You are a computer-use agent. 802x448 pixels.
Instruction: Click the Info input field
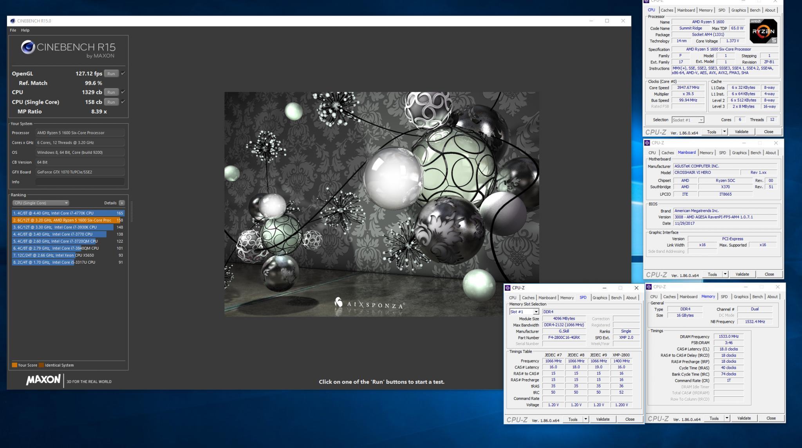point(80,182)
